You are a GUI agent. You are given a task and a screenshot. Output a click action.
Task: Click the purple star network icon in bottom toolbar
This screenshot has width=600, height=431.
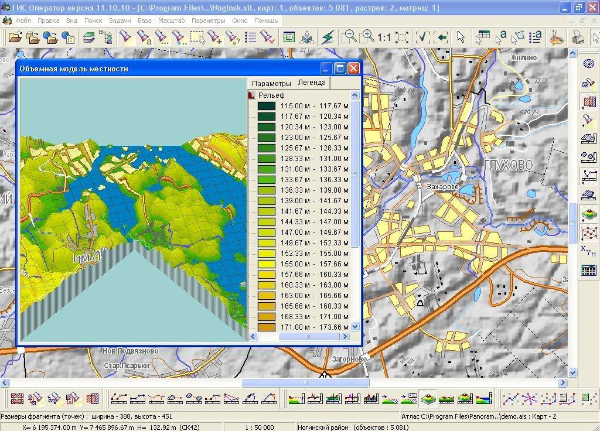coord(530,398)
